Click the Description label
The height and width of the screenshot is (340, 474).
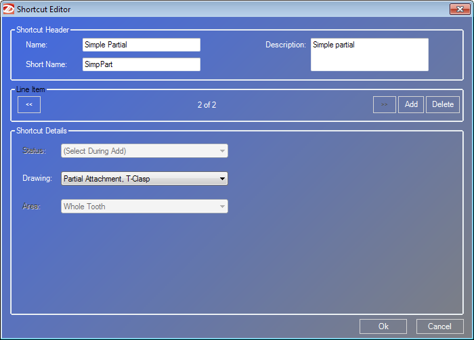point(286,45)
